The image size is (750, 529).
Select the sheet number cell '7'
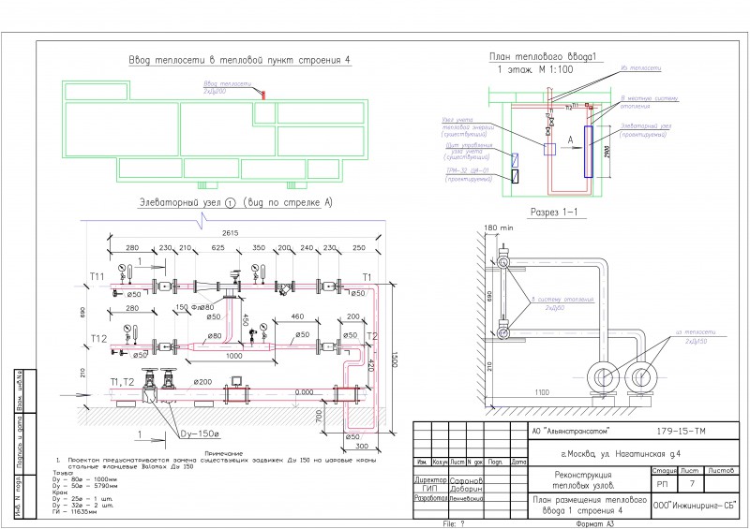coord(692,484)
